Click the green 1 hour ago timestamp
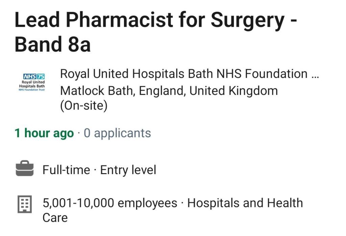The image size is (346, 236). click(x=44, y=133)
